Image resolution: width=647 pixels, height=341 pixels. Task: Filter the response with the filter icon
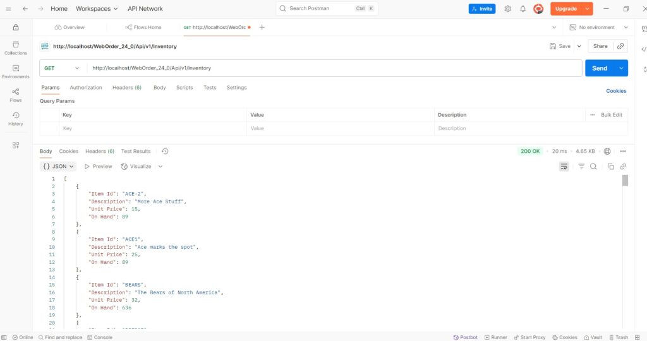click(x=581, y=167)
